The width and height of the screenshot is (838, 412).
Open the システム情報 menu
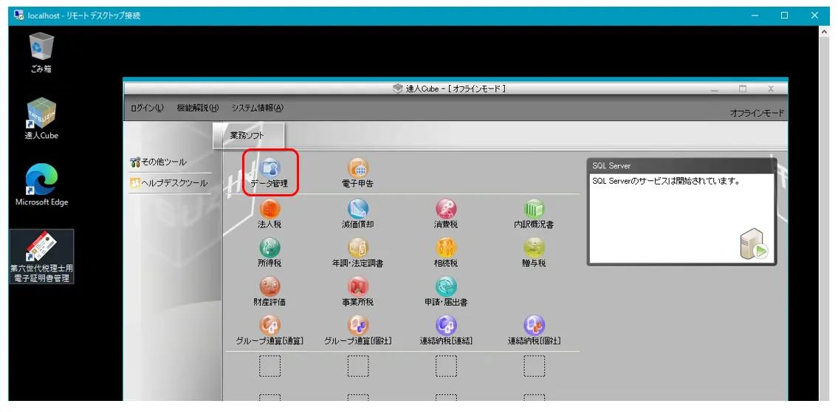coord(257,108)
